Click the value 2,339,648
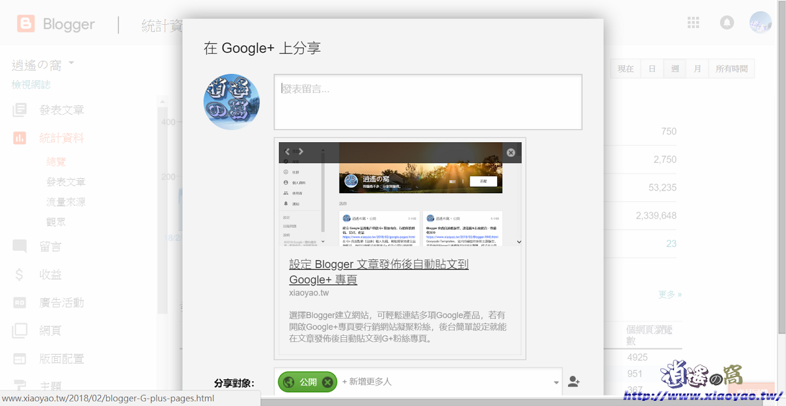 pyautogui.click(x=656, y=215)
